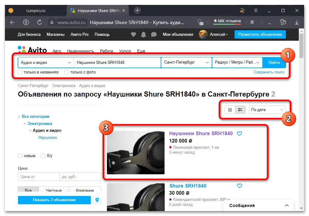The image size is (309, 216).
Task: Toggle только с фото checkbox
Action: click(66, 72)
